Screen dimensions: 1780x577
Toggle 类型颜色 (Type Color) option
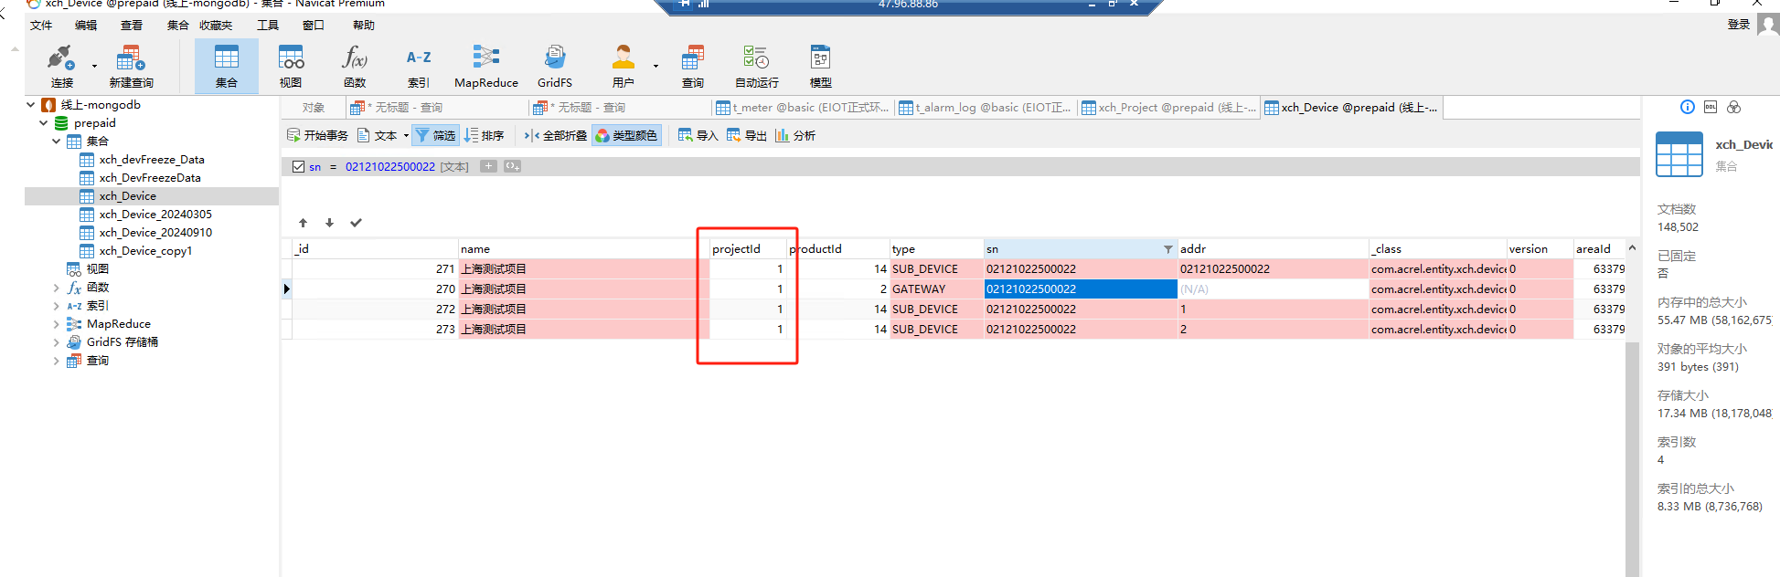(626, 136)
